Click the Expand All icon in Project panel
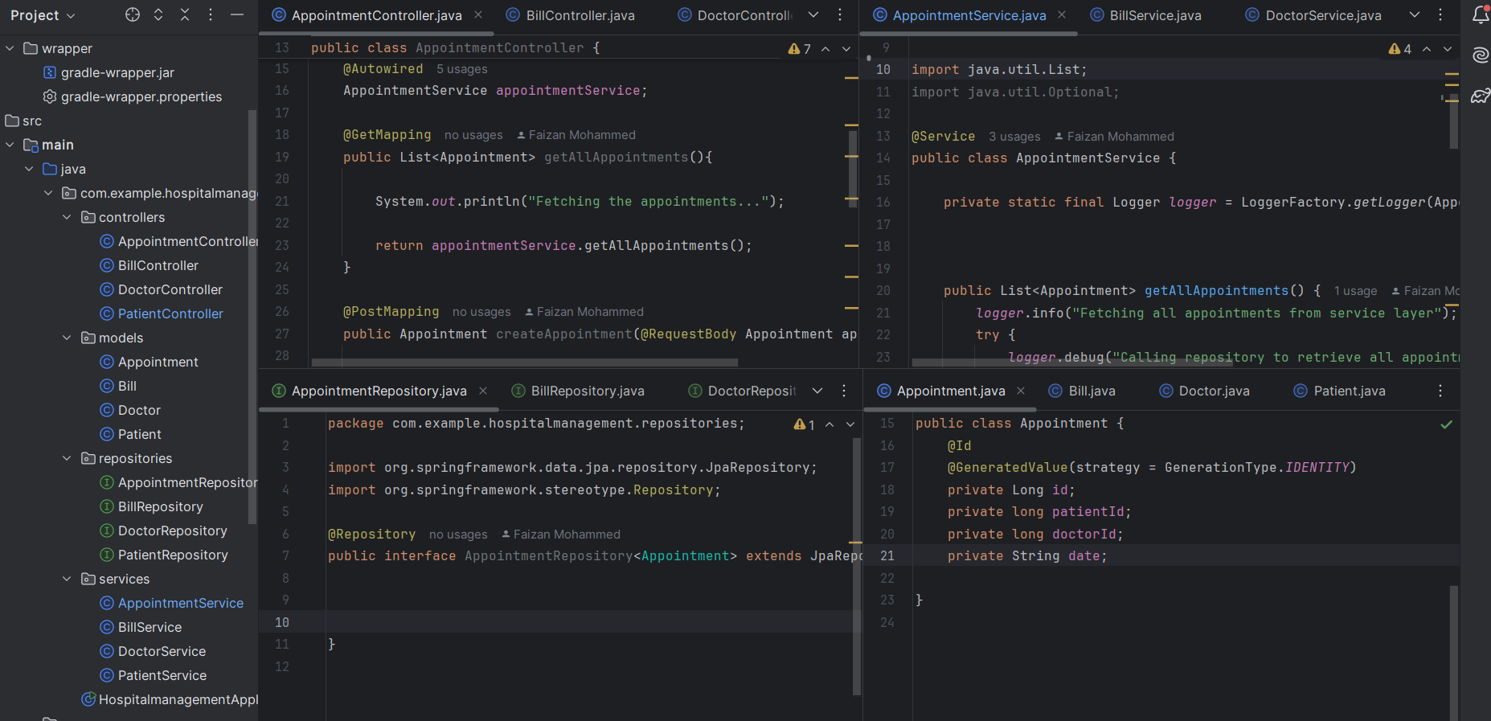This screenshot has width=1491, height=721. pos(158,14)
